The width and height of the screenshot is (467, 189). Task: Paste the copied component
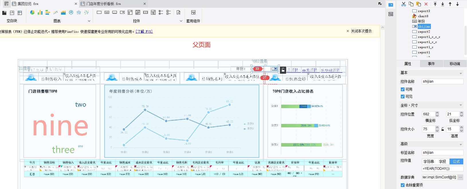419,4
